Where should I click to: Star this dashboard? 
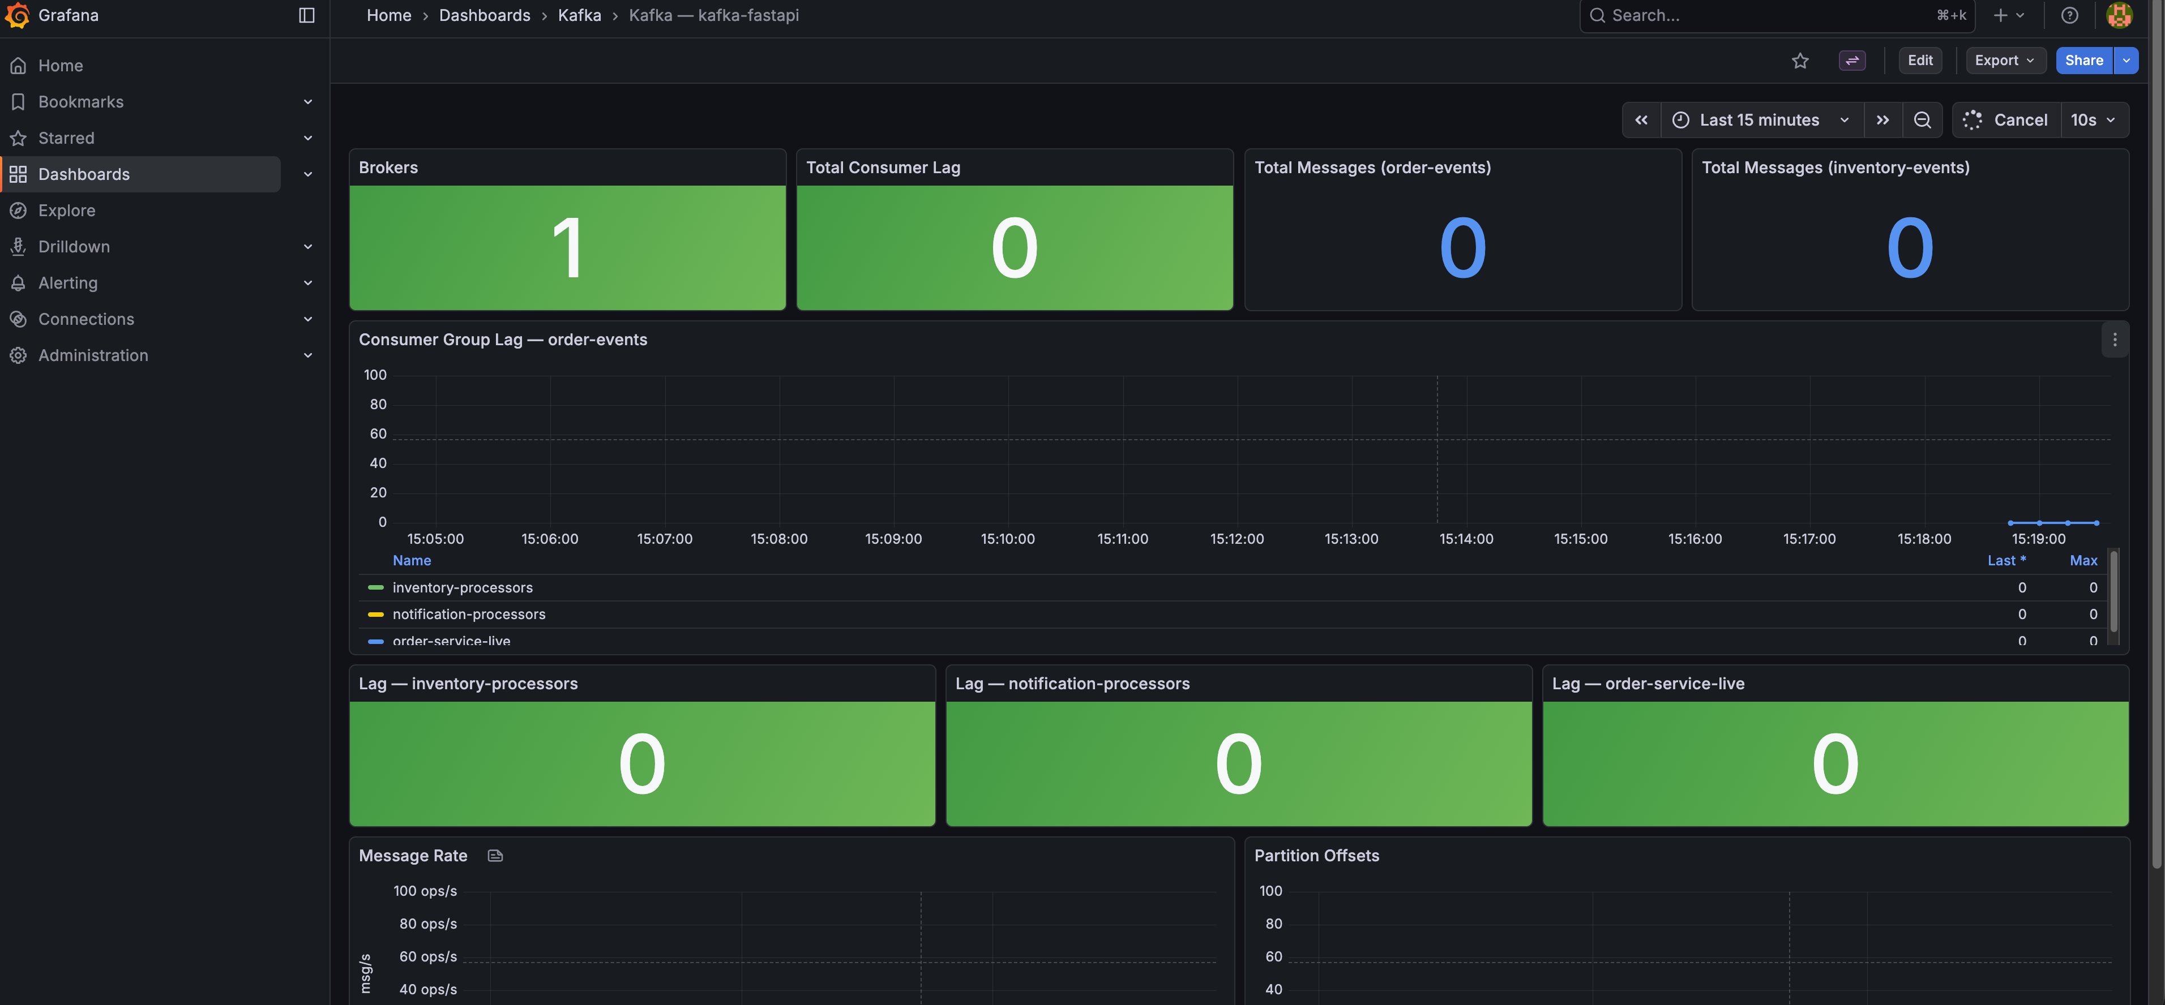[1799, 61]
